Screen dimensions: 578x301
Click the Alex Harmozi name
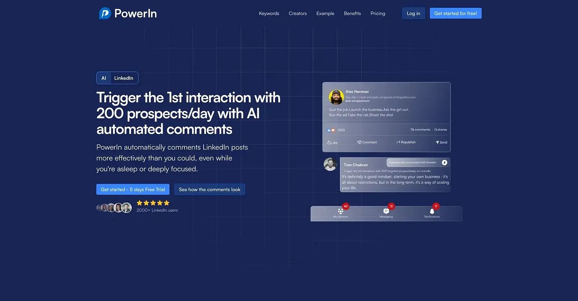(x=357, y=92)
